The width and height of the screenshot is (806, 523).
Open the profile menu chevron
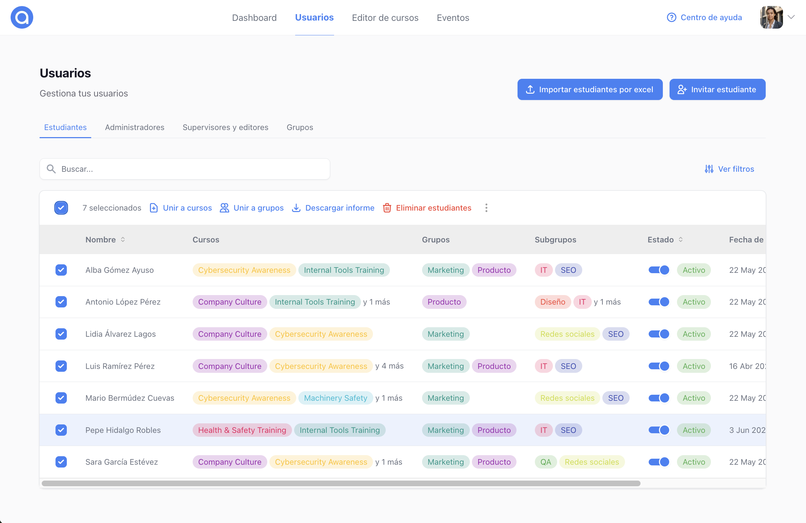click(791, 17)
